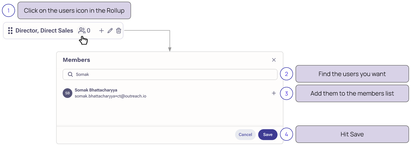
Task: Delete the rollup using the trash icon
Action: (x=118, y=31)
